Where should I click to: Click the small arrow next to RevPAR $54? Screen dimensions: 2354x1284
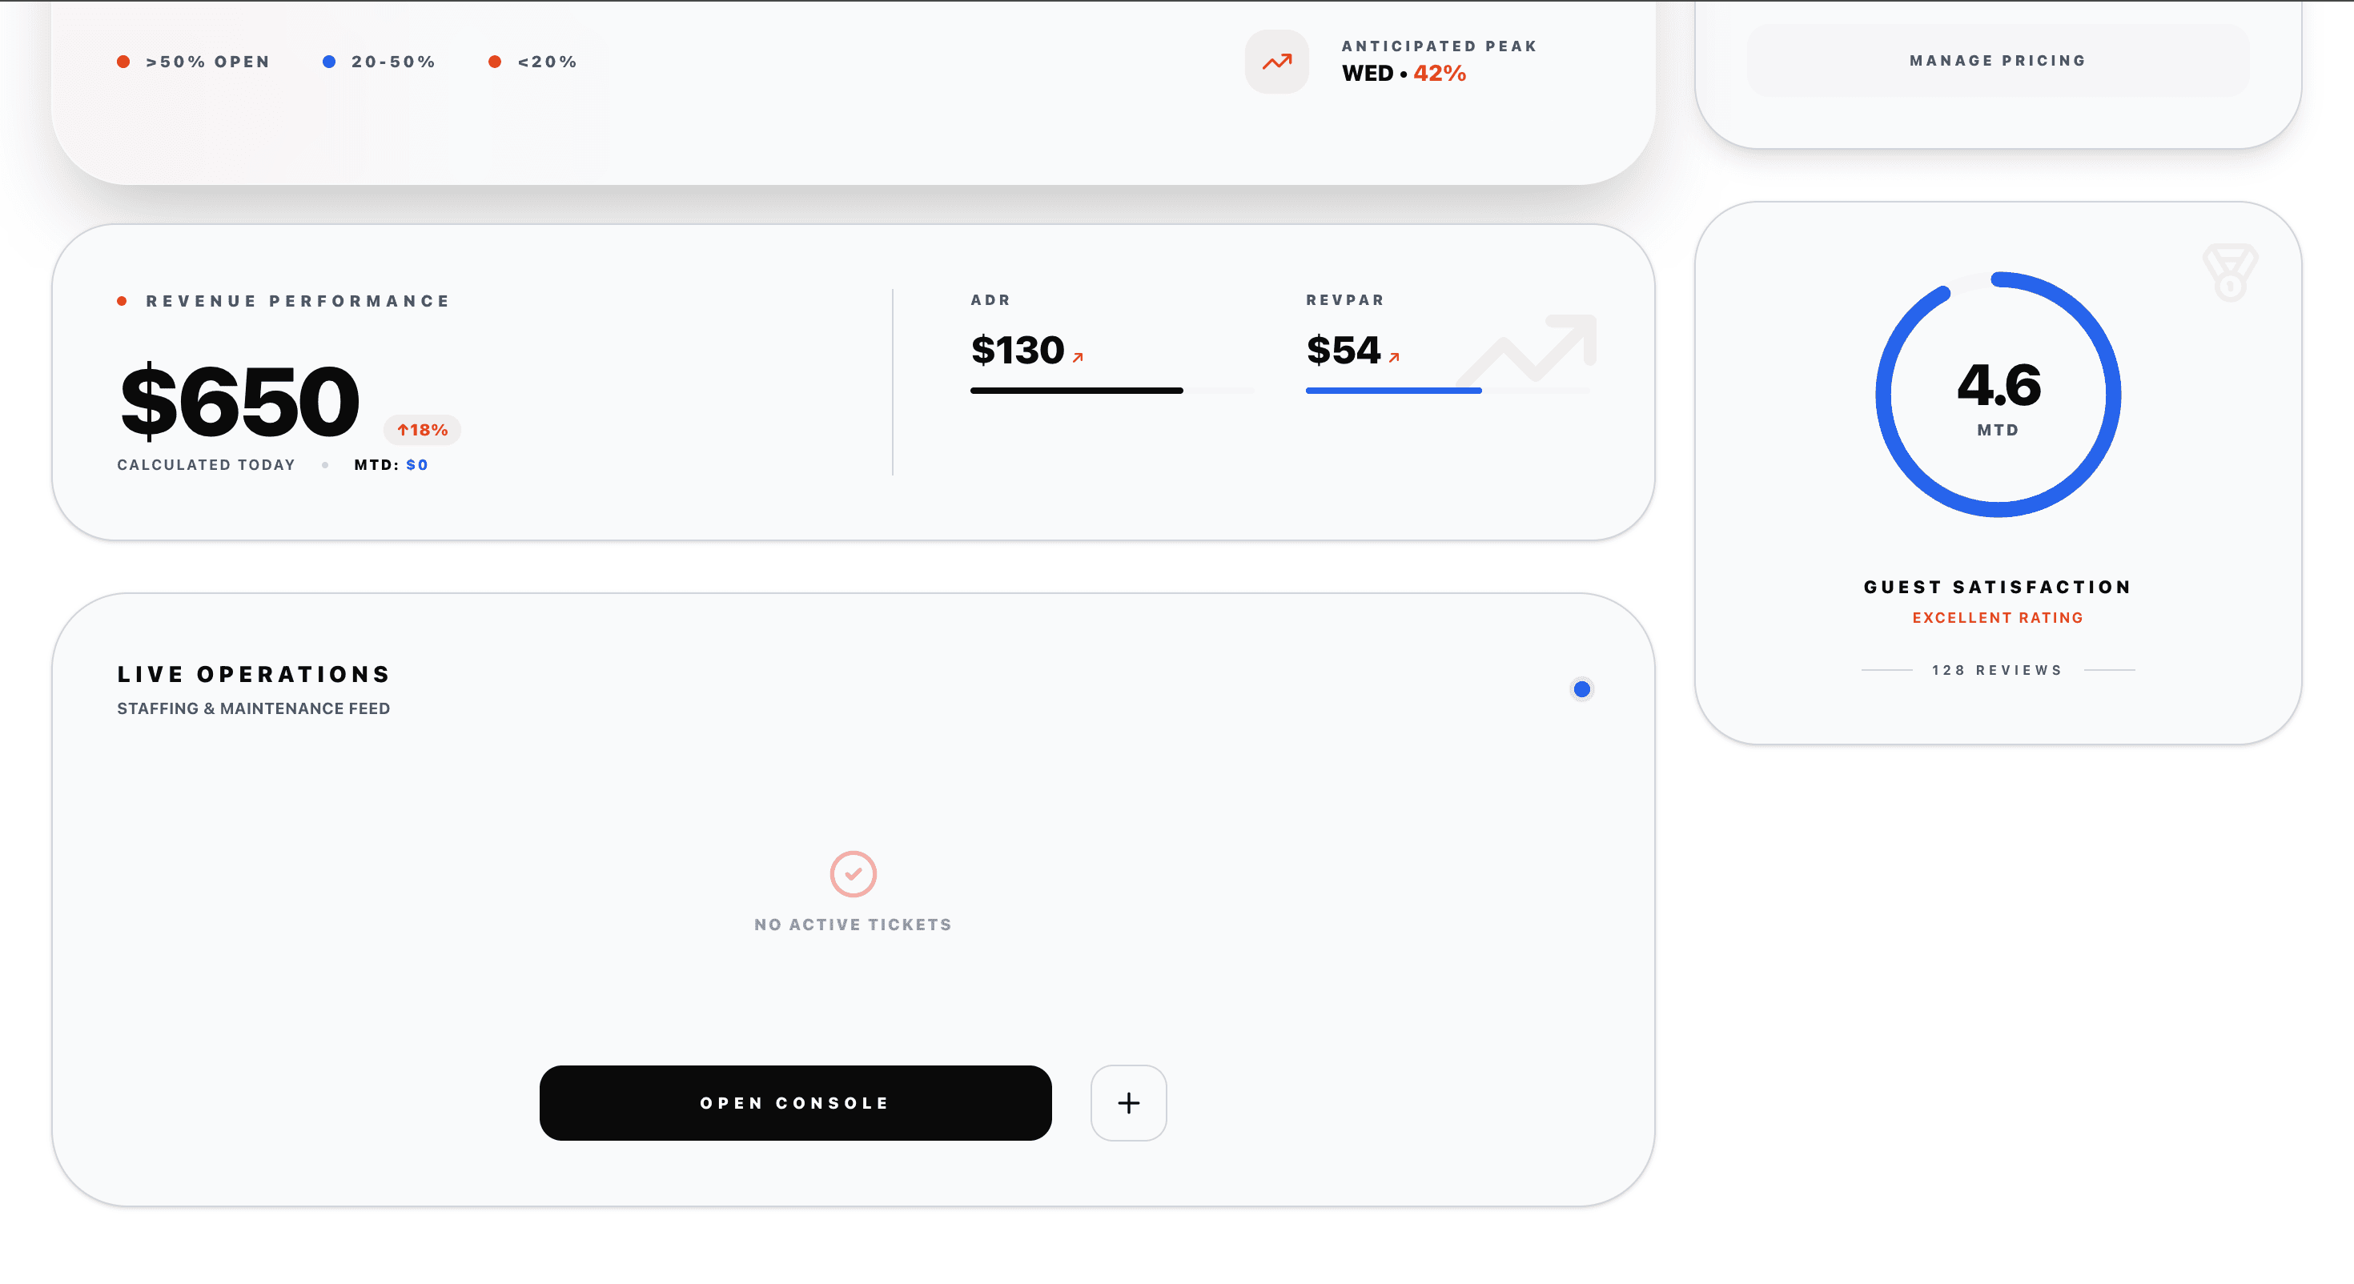coord(1393,357)
